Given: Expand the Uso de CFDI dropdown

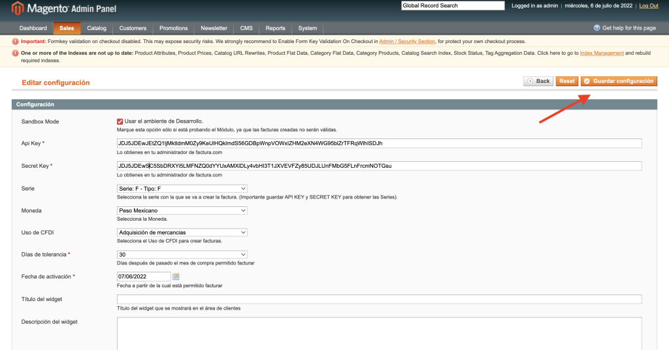Looking at the screenshot, I should pos(182,232).
